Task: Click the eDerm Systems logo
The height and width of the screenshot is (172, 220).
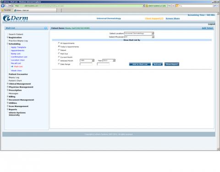Action: pyautogui.click(x=16, y=18)
